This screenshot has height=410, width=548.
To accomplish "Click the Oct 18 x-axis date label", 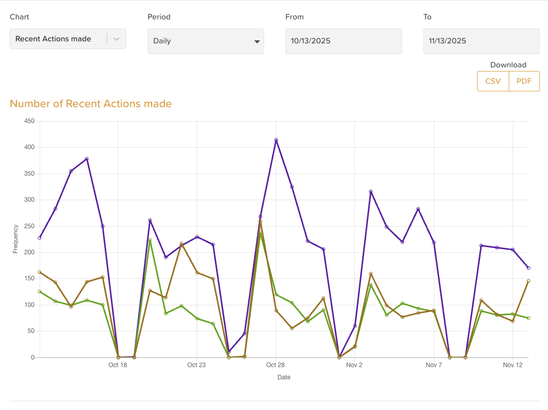I will [118, 365].
